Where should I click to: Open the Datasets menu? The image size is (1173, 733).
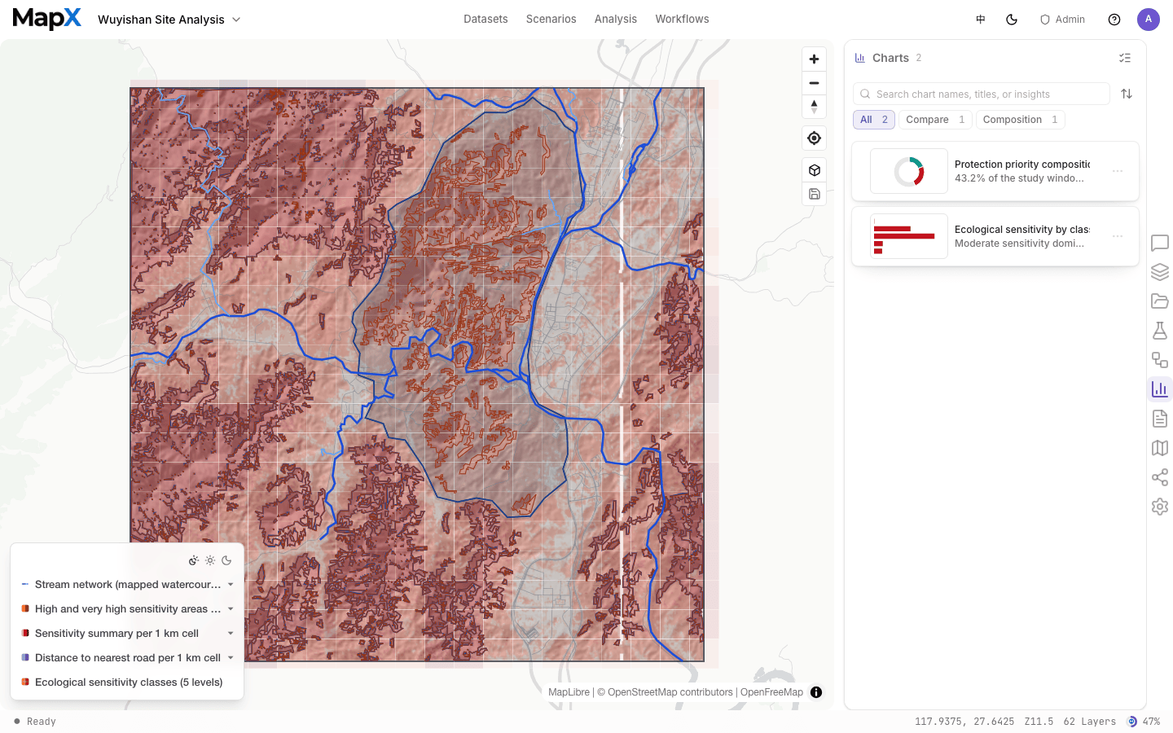[x=485, y=20]
